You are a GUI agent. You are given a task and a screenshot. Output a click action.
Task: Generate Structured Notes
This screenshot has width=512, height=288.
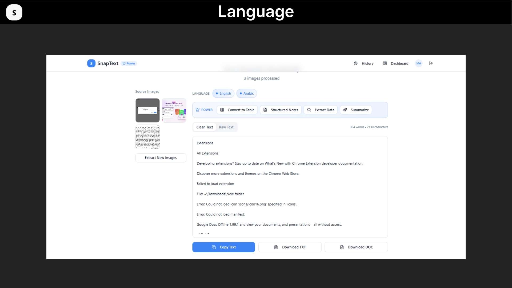[281, 110]
